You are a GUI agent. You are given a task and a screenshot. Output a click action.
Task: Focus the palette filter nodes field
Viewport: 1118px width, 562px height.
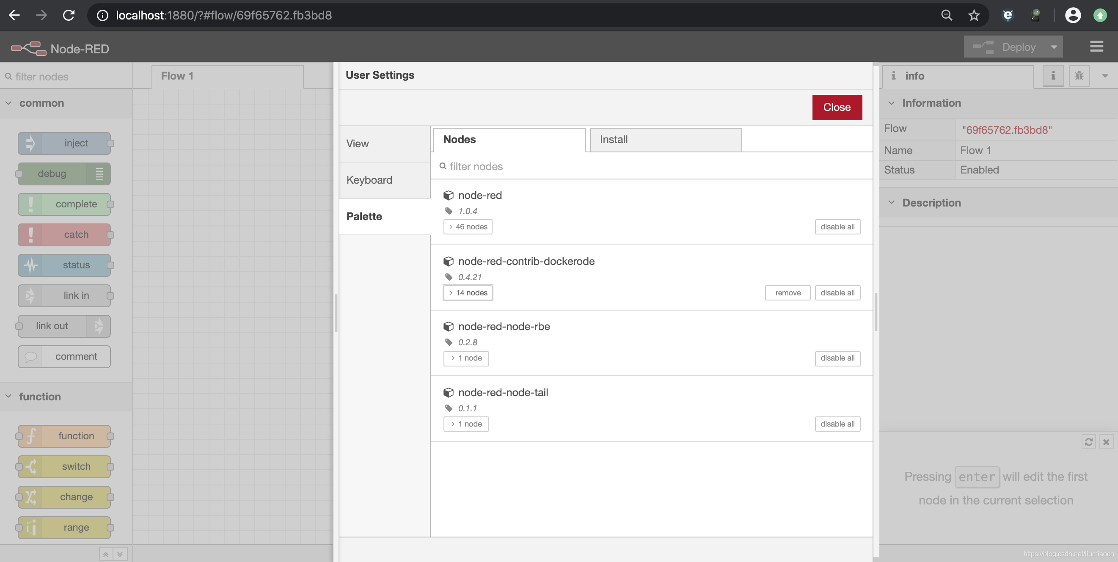tap(66, 77)
